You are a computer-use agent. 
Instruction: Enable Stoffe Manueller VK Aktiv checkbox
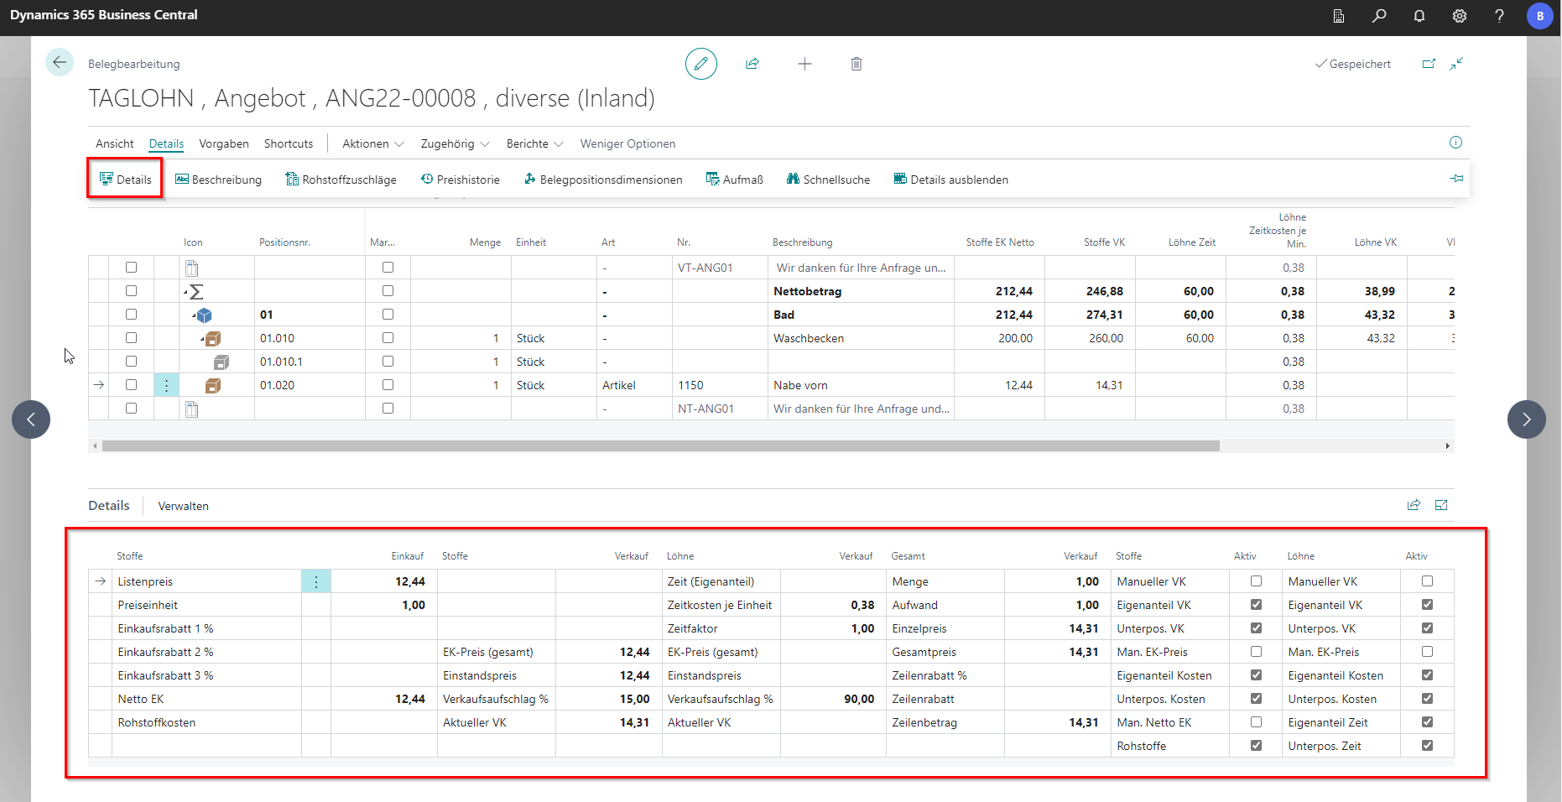1256,581
